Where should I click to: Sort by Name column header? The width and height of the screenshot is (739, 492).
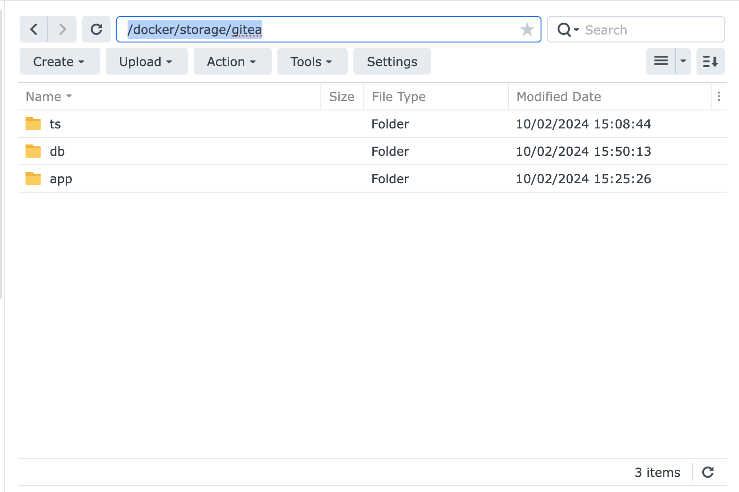click(x=169, y=96)
